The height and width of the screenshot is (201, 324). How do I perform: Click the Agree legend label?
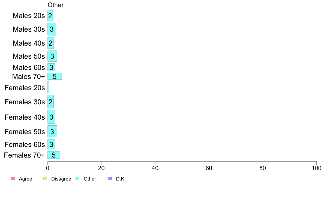[25, 179]
